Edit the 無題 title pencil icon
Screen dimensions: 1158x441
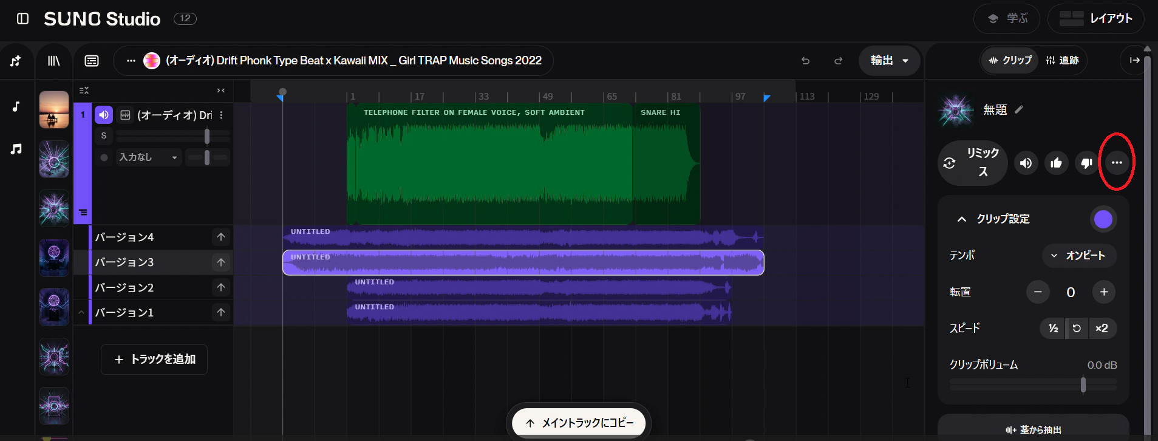click(1019, 109)
